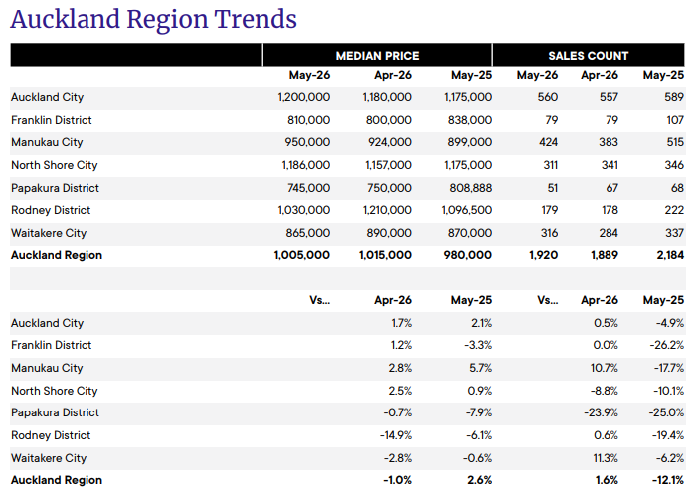This screenshot has width=697, height=493.
Task: Click Auckland City sales count 589
Action: pyautogui.click(x=674, y=97)
